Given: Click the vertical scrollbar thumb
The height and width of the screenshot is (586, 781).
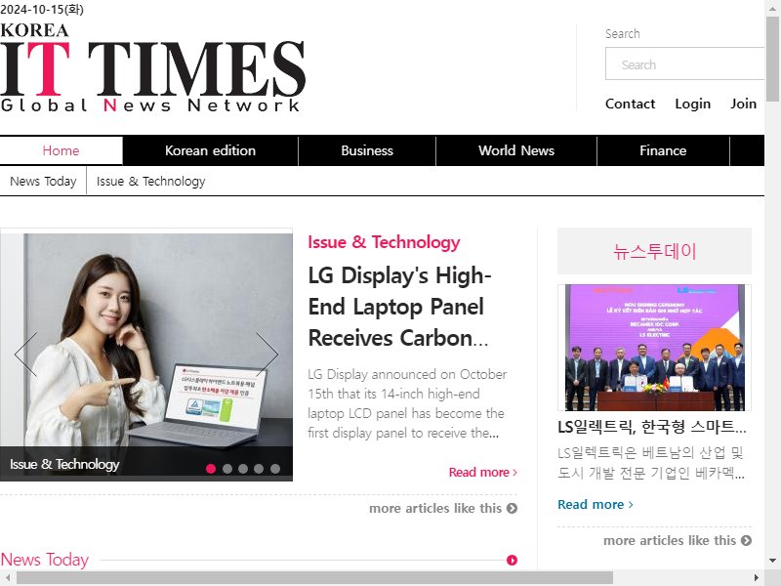Looking at the screenshot, I should 772,59.
